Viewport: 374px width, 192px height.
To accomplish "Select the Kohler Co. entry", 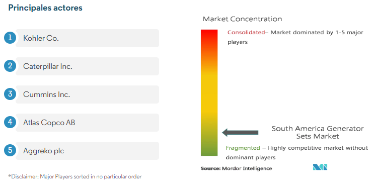I will [x=87, y=38].
